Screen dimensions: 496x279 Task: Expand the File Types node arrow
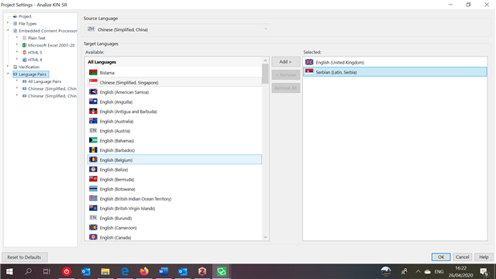pos(8,22)
